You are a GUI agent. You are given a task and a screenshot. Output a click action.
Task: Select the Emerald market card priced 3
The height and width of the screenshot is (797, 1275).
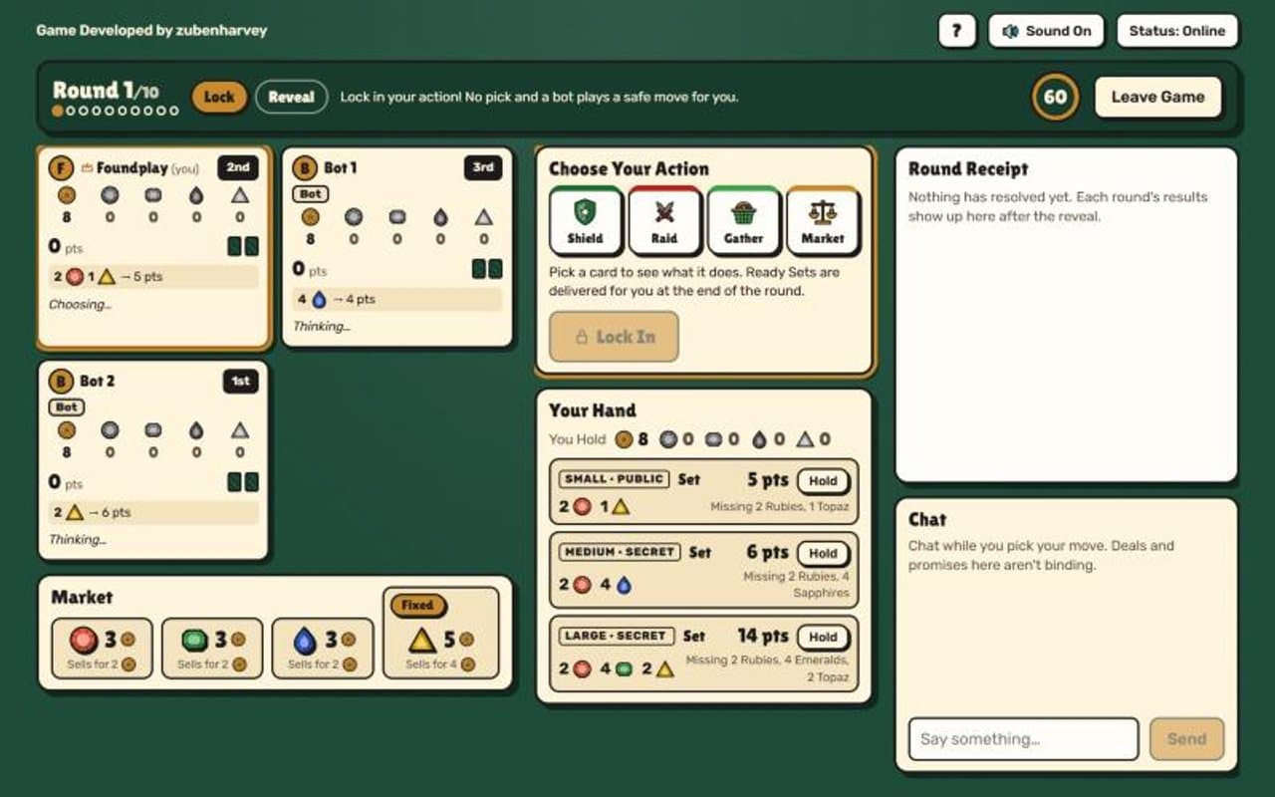pyautogui.click(x=212, y=649)
